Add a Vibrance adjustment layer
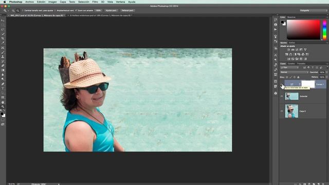 pyautogui.click(x=305, y=50)
